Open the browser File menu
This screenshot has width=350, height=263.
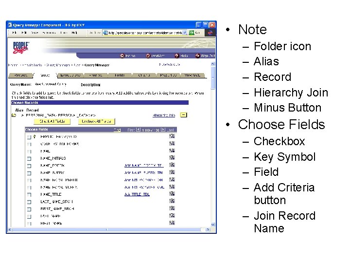click(x=15, y=33)
